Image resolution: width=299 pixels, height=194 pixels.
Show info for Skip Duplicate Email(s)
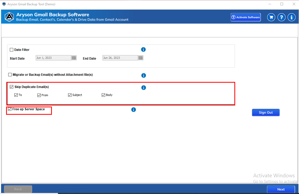144,87
